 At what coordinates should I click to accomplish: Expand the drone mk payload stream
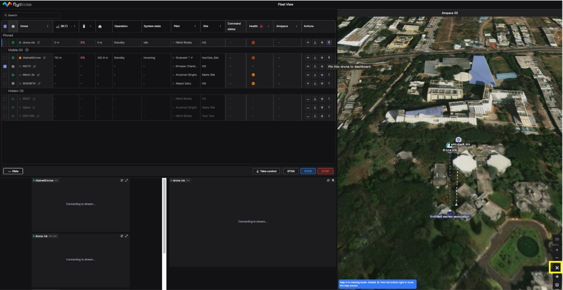(x=126, y=236)
